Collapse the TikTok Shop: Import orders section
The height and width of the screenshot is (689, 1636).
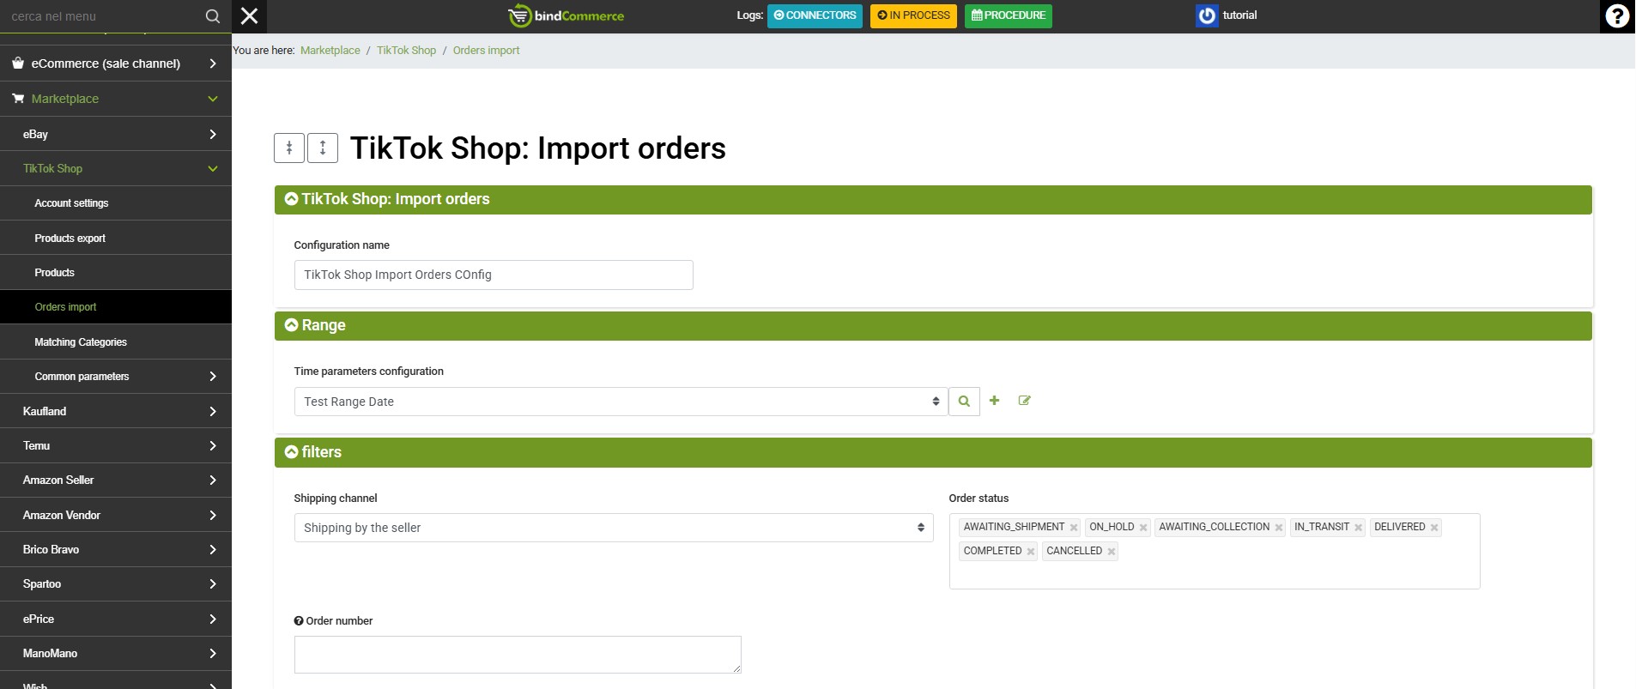(x=933, y=199)
